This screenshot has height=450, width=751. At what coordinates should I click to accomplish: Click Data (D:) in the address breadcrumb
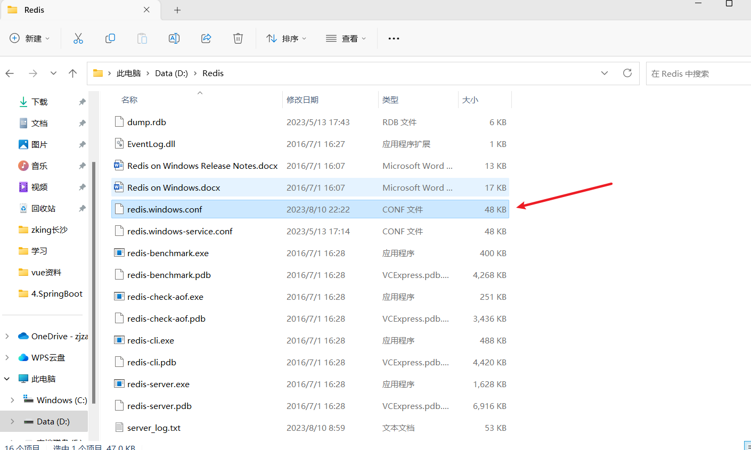pyautogui.click(x=172, y=73)
